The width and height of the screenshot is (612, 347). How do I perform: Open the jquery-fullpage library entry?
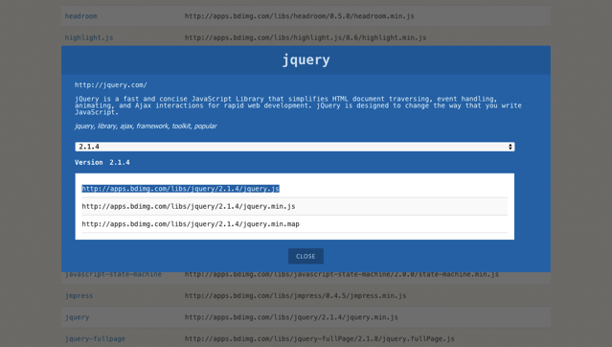pyautogui.click(x=95, y=338)
